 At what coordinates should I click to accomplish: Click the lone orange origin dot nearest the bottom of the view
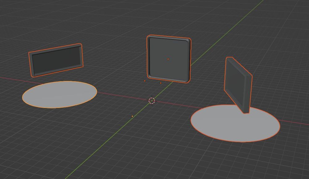point(132,116)
